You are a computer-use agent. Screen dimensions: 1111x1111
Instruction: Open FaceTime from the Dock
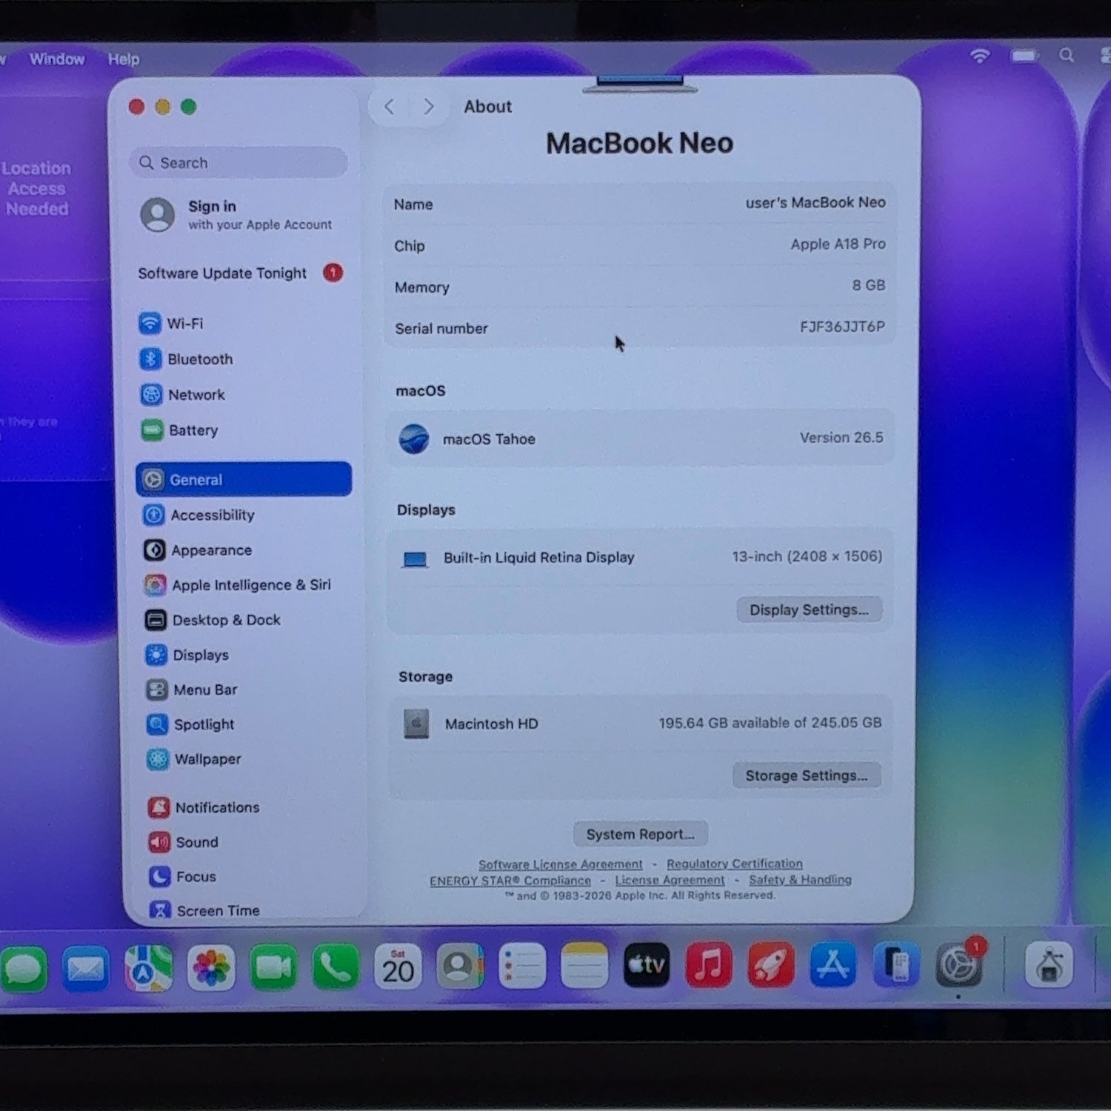[x=273, y=967]
